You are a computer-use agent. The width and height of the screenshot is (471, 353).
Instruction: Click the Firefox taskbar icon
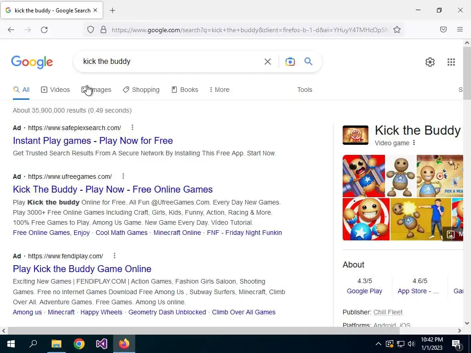[124, 344]
